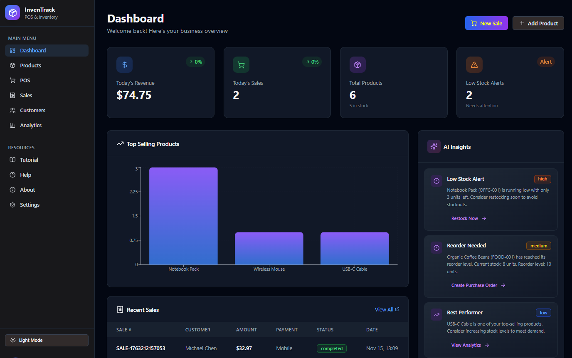This screenshot has height=358, width=572.
Task: Click customer name Michael Chen
Action: point(201,348)
